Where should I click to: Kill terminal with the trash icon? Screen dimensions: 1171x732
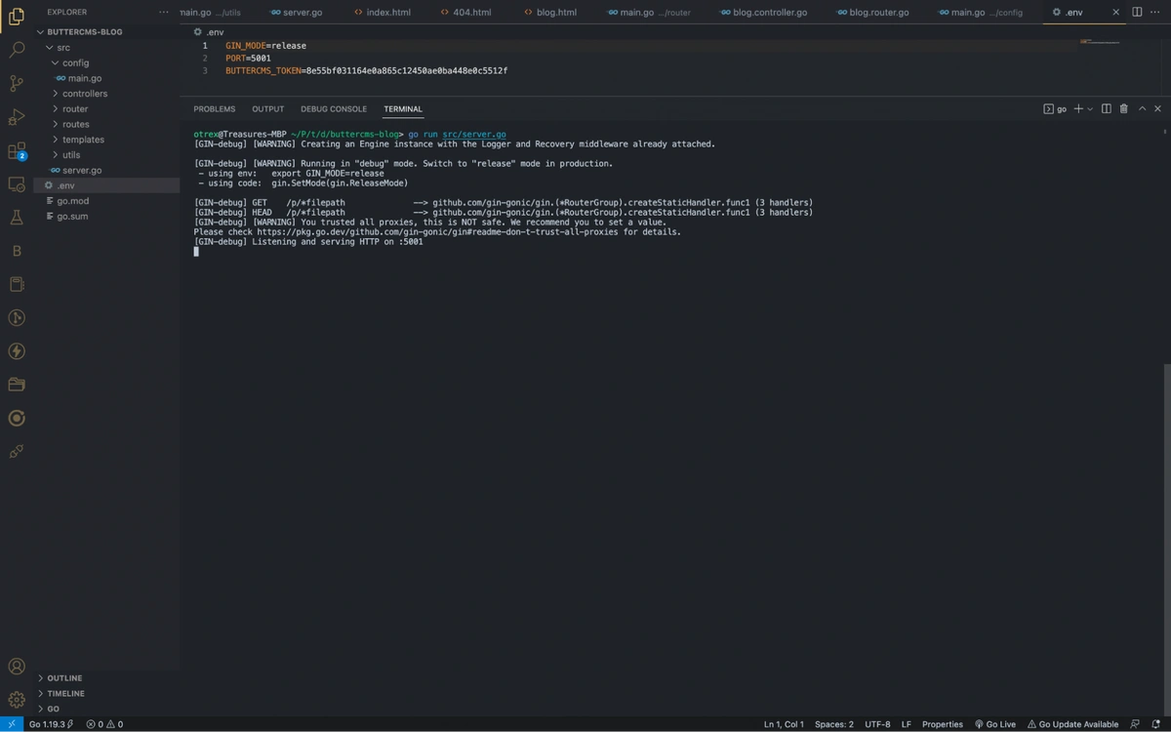[1123, 109]
